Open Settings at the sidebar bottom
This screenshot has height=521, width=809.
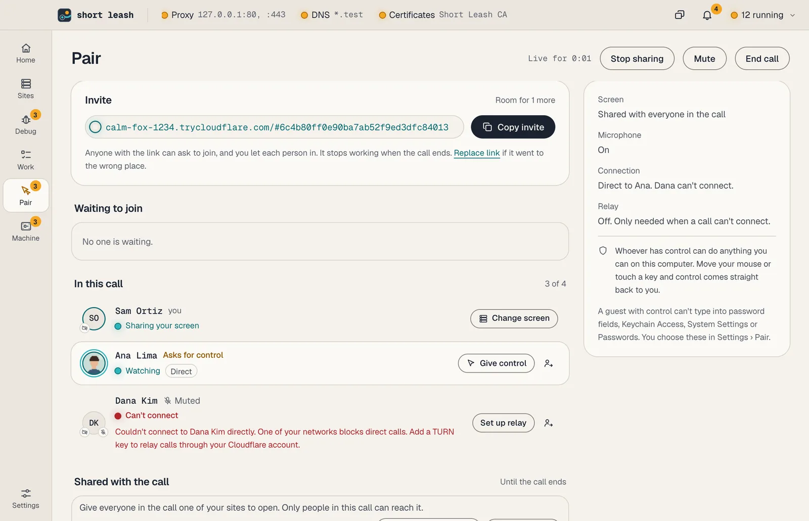(26, 499)
